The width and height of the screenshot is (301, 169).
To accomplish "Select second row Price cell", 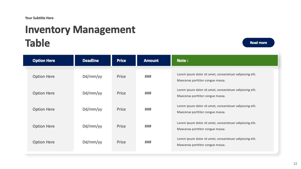I will (121, 93).
